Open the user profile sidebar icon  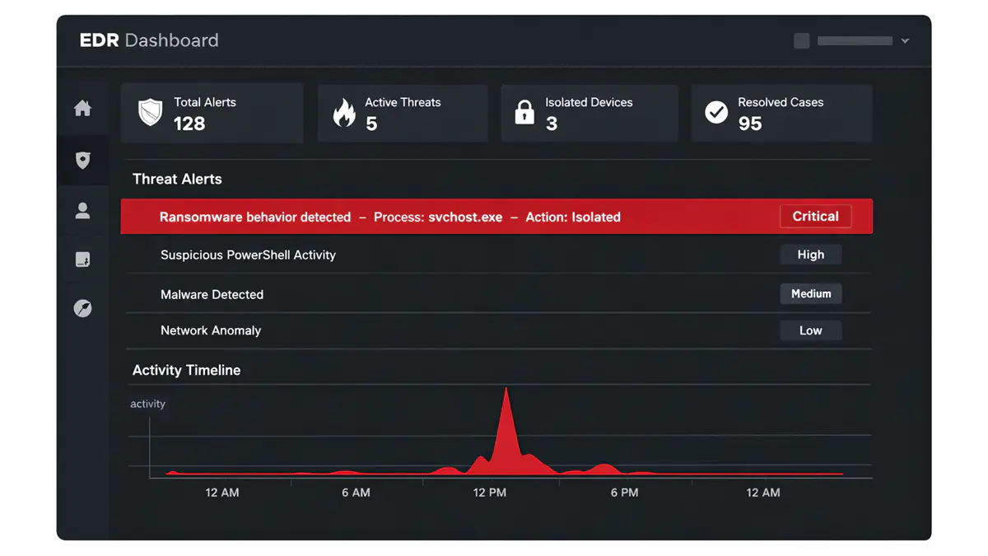pyautogui.click(x=82, y=211)
